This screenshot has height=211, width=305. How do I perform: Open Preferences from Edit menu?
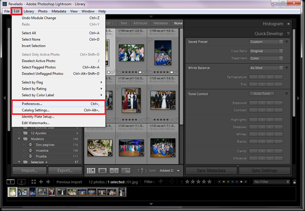59,104
